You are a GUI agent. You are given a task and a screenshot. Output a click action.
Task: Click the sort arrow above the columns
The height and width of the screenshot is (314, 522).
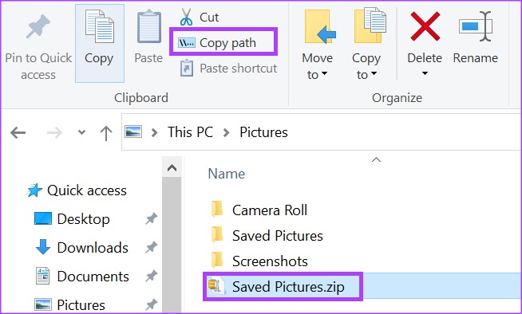coord(376,160)
